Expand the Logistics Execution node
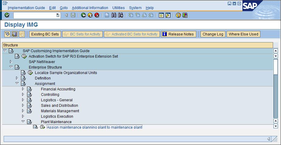The width and height of the screenshot is (281, 145). (23, 116)
